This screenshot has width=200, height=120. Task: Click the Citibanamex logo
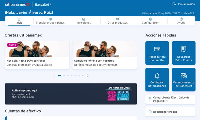tap(17, 5)
